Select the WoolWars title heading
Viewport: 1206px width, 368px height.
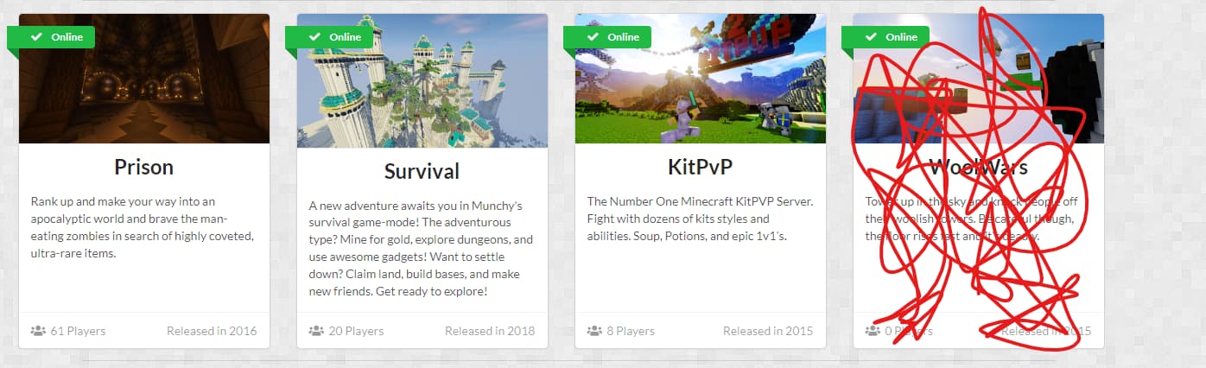coord(979,167)
